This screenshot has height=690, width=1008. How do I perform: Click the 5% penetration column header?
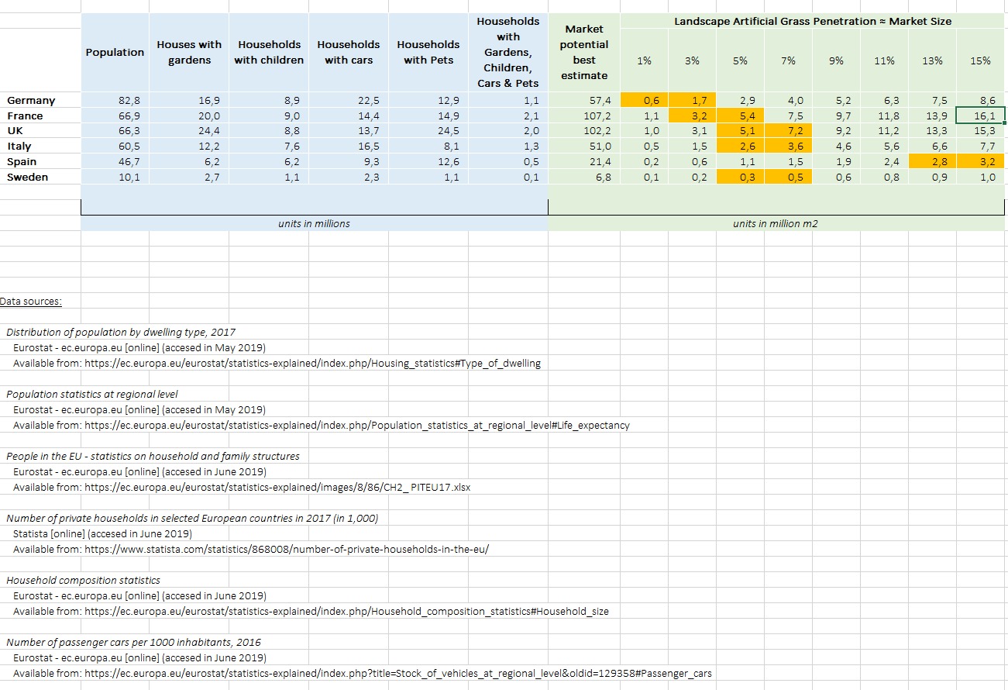coord(740,60)
